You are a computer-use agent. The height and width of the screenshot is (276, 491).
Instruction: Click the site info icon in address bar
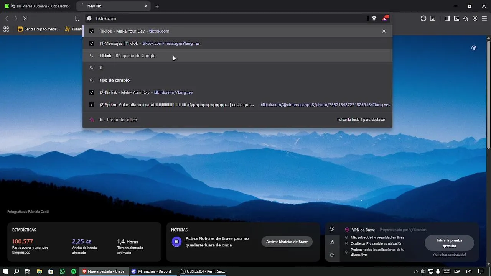coord(89,18)
